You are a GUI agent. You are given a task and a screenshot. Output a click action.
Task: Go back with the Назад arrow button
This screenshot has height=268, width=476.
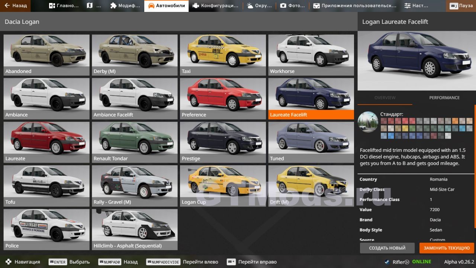click(16, 6)
